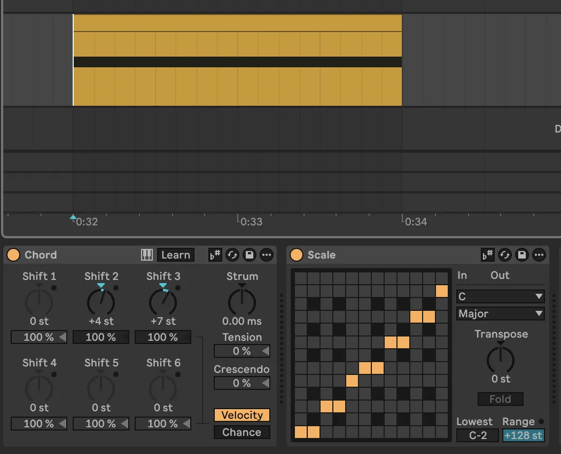The height and width of the screenshot is (454, 561).
Task: Open the Major scale type dropdown
Action: (501, 314)
